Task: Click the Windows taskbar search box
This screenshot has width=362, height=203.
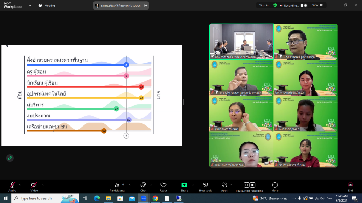Action: coord(40,198)
